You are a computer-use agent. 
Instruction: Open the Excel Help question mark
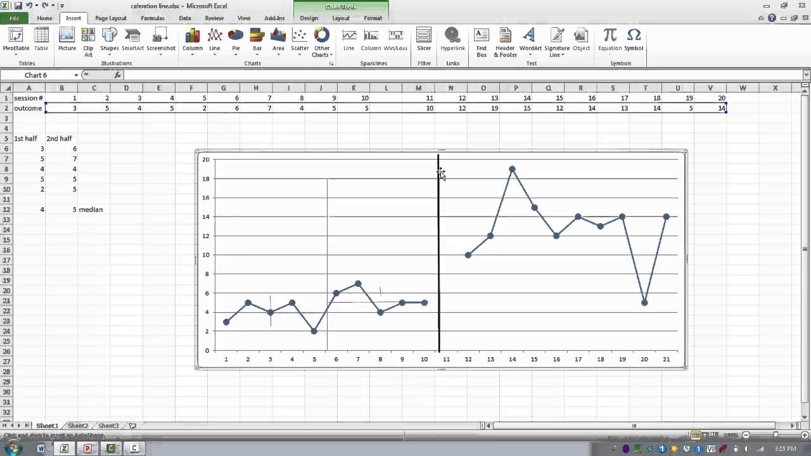(x=772, y=18)
